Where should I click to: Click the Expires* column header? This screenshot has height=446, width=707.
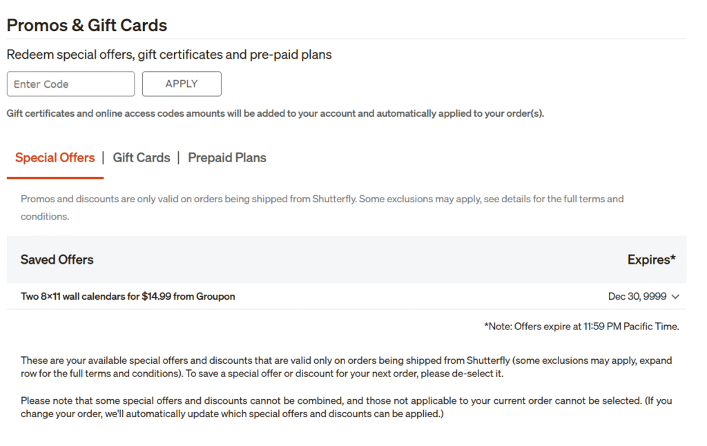click(651, 260)
